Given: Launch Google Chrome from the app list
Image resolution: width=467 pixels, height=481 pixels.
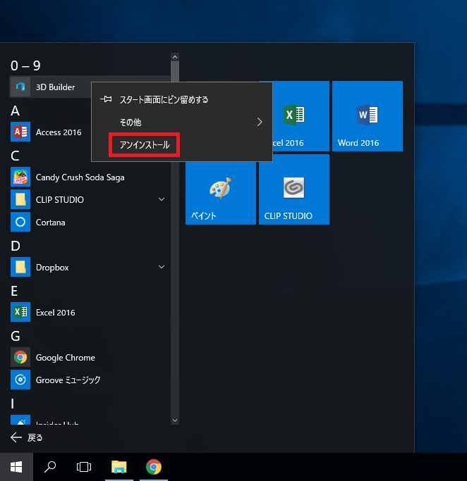Looking at the screenshot, I should (x=65, y=358).
